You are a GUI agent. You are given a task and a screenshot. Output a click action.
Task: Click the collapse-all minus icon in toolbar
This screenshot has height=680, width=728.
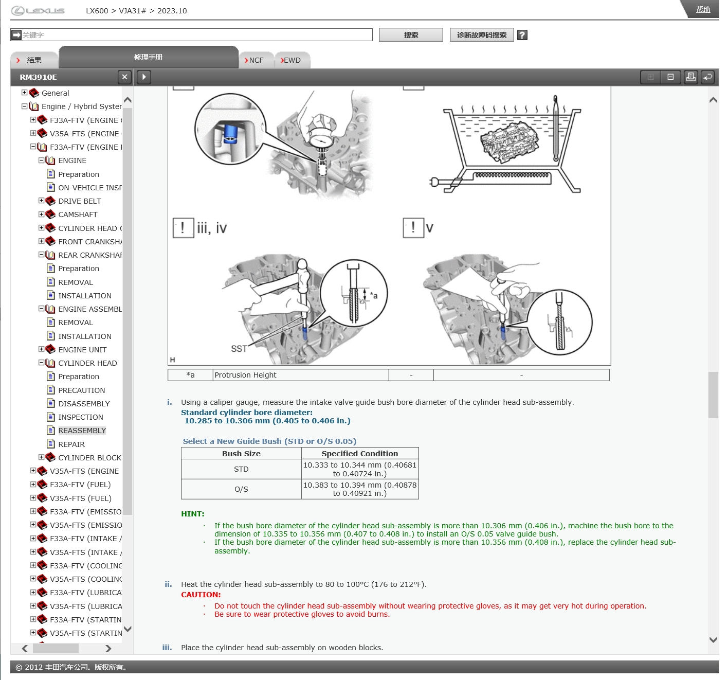(x=670, y=77)
